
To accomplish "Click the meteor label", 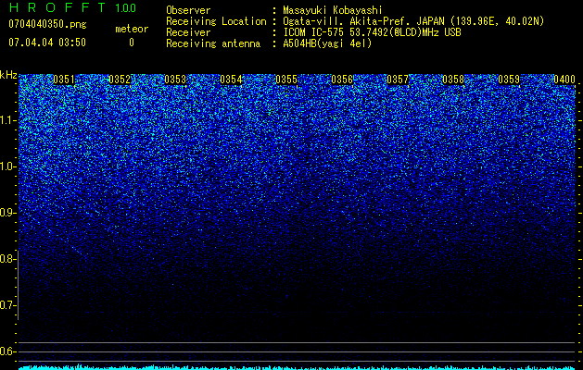I will pyautogui.click(x=132, y=29).
